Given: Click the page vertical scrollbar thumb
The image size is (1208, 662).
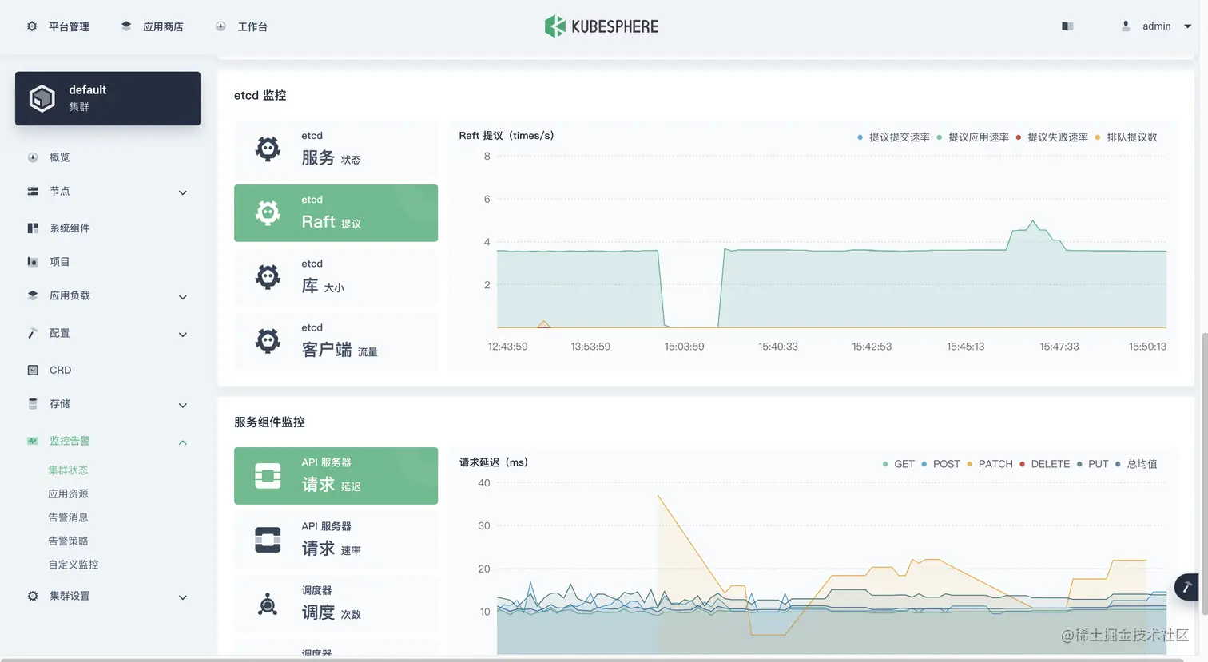Looking at the screenshot, I should click(x=1204, y=474).
